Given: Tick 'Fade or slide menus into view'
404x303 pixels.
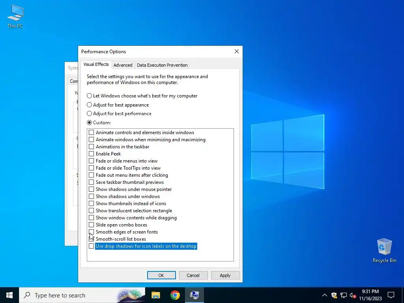Looking at the screenshot, I should 91,161.
